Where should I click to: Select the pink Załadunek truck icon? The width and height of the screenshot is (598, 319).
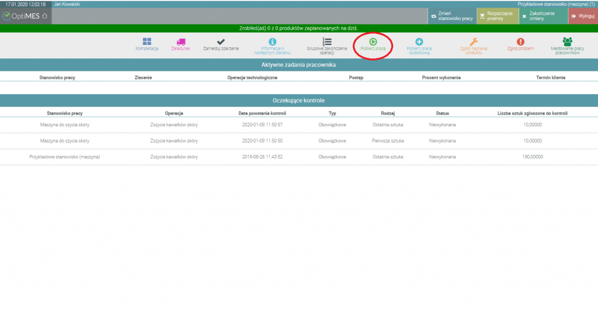tap(181, 41)
